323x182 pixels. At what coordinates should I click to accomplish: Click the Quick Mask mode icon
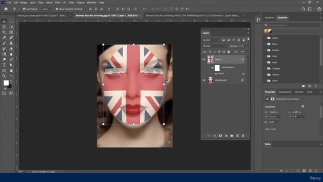point(4,93)
